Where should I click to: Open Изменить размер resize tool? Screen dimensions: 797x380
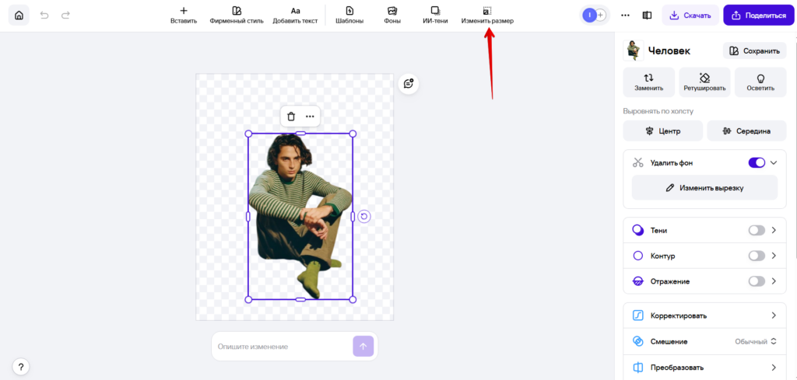click(x=487, y=16)
